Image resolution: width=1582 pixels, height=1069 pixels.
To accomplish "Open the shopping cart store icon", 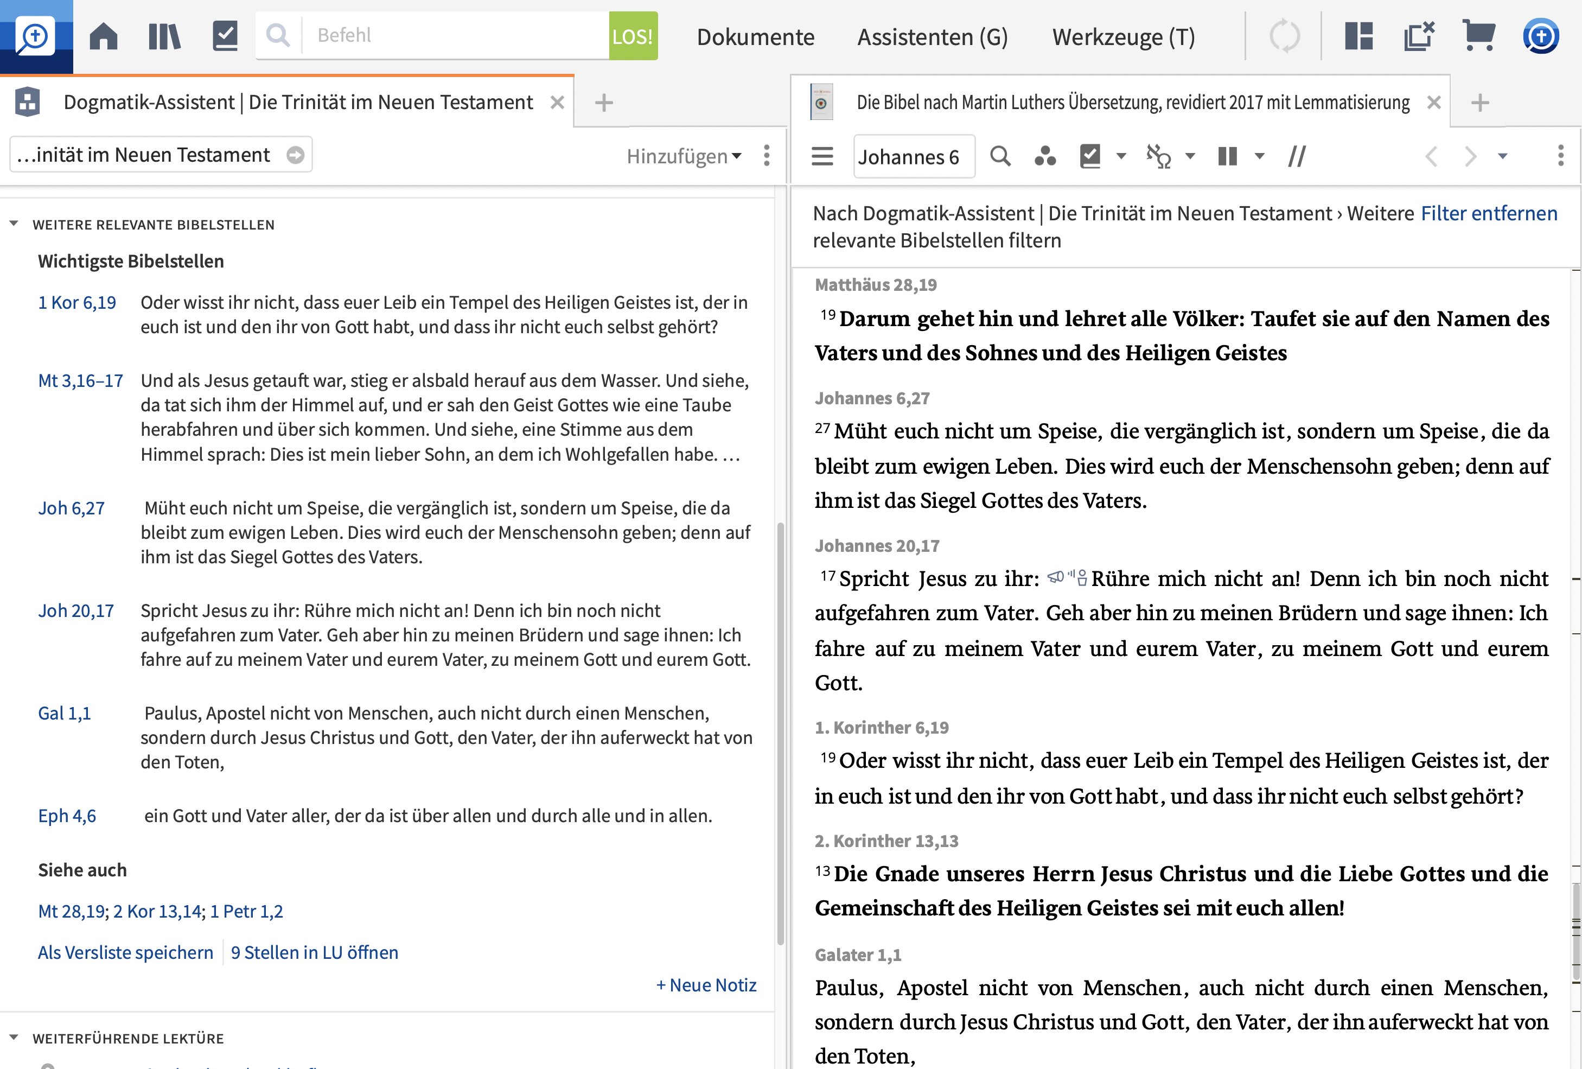I will [x=1479, y=35].
